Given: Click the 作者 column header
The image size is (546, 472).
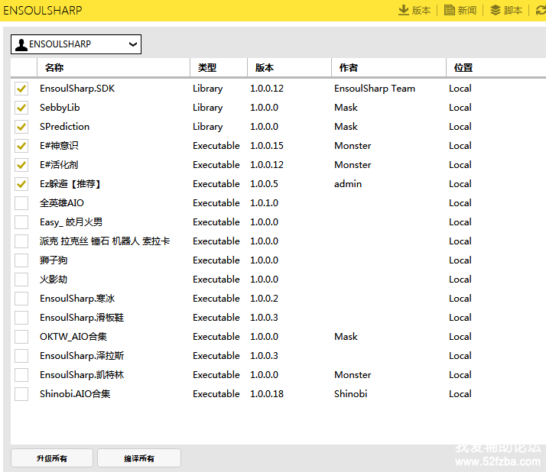Looking at the screenshot, I should pos(349,68).
